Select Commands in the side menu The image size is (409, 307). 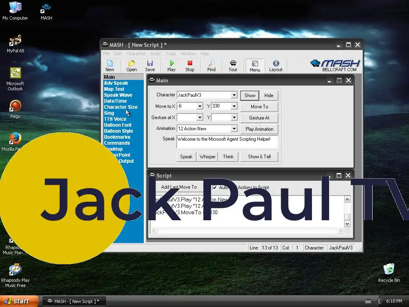point(117,143)
